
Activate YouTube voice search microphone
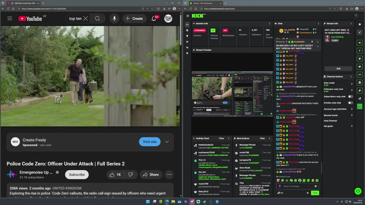(114, 19)
